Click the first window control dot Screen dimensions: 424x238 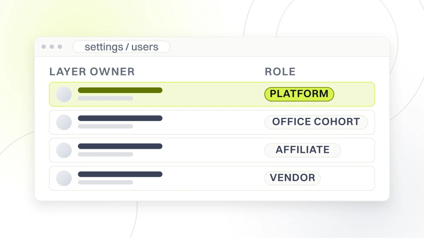pos(43,47)
